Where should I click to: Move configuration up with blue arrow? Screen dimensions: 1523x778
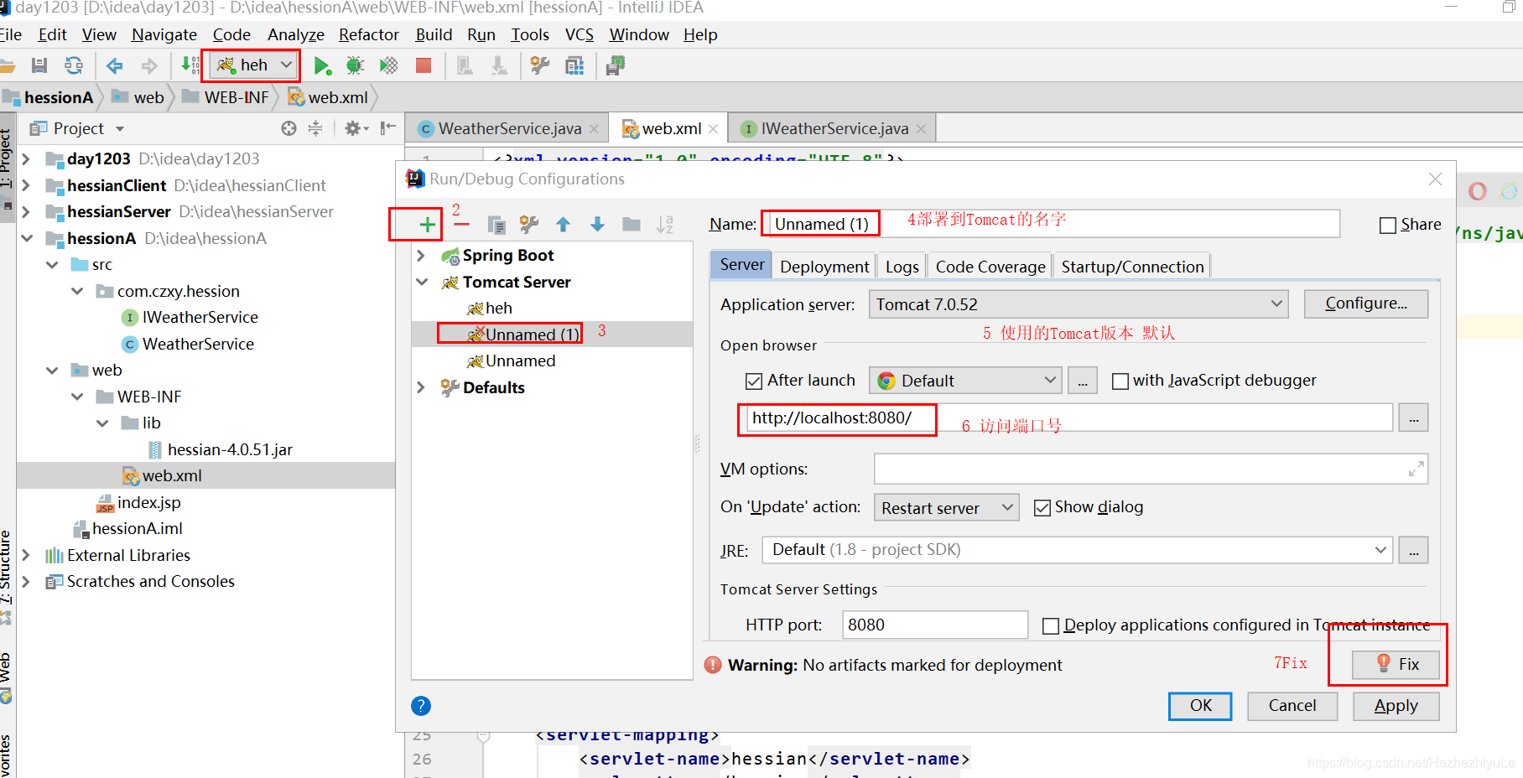click(564, 225)
